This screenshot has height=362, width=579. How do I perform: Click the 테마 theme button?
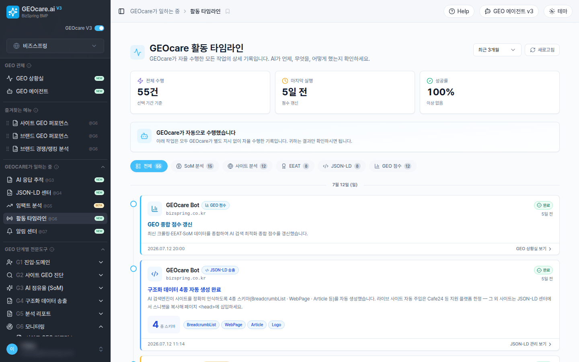(x=558, y=11)
